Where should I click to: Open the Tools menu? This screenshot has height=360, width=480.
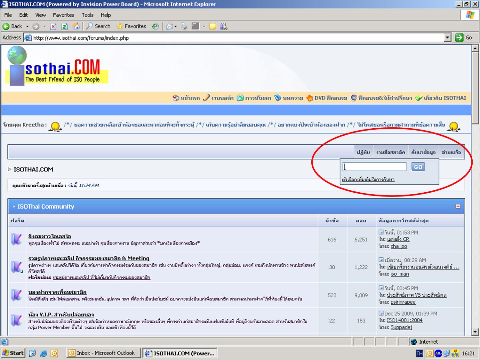(87, 15)
